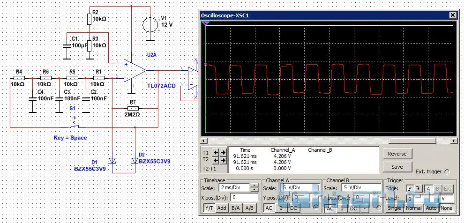This screenshot has height=223, width=464.
Task: Open the trigger Level unit V box
Action: (x=447, y=199)
